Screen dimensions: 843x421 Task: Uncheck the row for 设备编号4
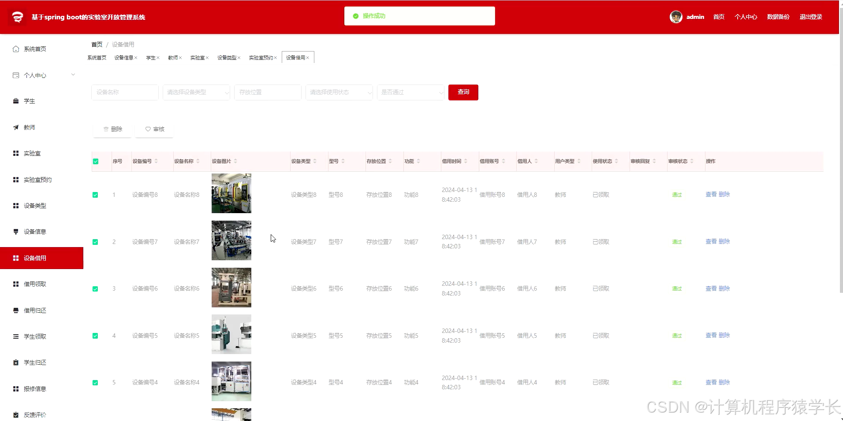[95, 383]
